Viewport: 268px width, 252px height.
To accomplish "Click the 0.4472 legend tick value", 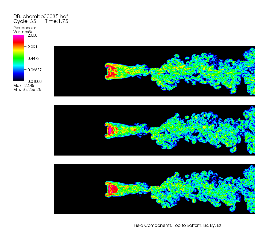I will pyautogui.click(x=33, y=59).
